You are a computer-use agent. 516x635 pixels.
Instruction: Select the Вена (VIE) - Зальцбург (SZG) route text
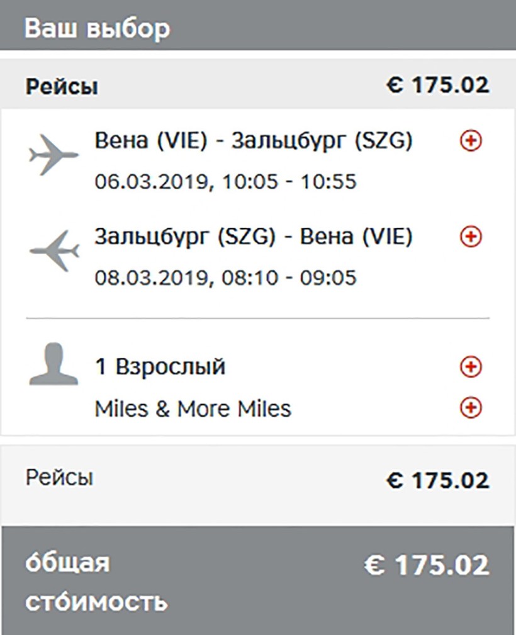[x=254, y=142]
